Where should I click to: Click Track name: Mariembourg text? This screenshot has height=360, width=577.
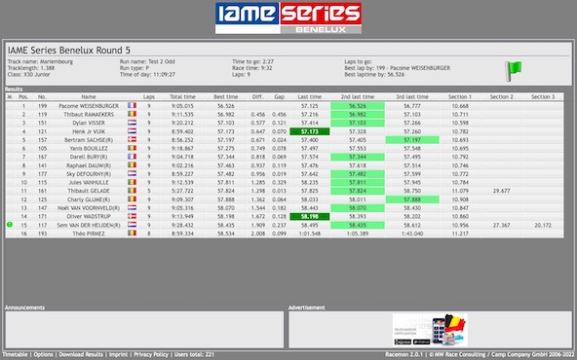tap(40, 61)
